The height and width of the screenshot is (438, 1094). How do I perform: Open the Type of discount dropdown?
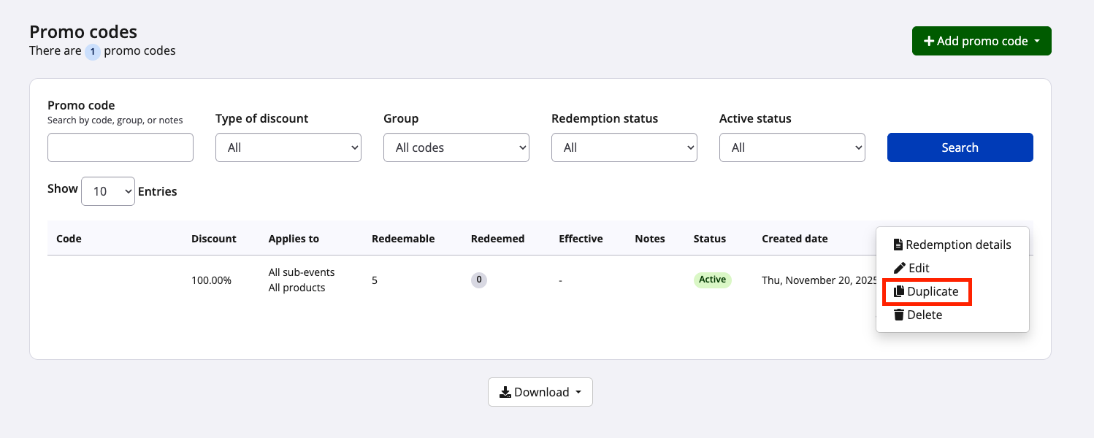[288, 147]
